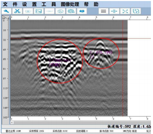
Task: Click the horizontal scrollbar left arrow
Action: click(12, 123)
